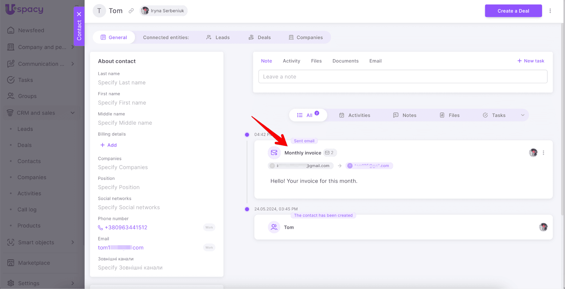565x289 pixels.
Task: Click the phone icon next to +380963441512
Action: coord(101,228)
